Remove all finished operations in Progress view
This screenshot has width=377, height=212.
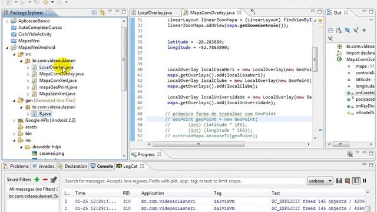pos(350,154)
